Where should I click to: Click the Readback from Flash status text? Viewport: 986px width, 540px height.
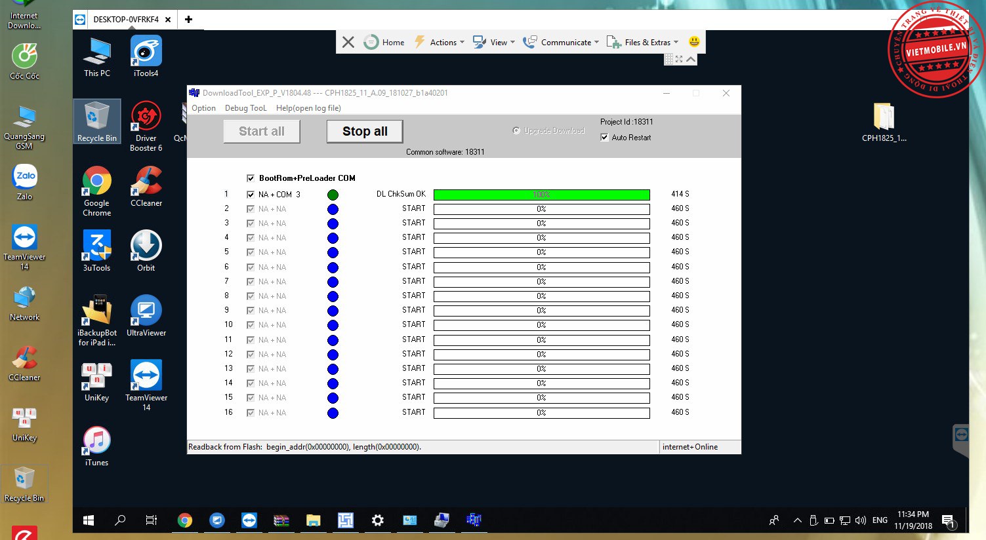pyautogui.click(x=304, y=447)
